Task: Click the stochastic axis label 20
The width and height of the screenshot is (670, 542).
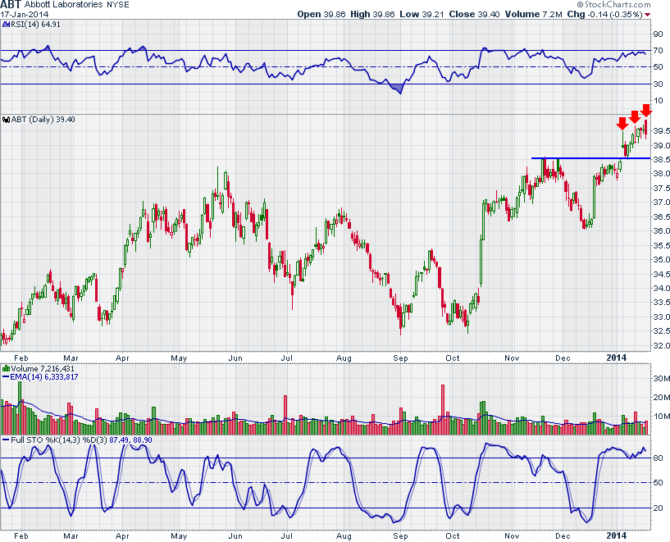Action: click(658, 508)
